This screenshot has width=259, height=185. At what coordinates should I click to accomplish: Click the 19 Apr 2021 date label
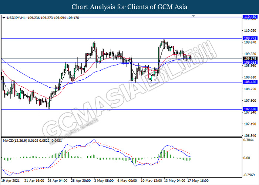point(10,181)
